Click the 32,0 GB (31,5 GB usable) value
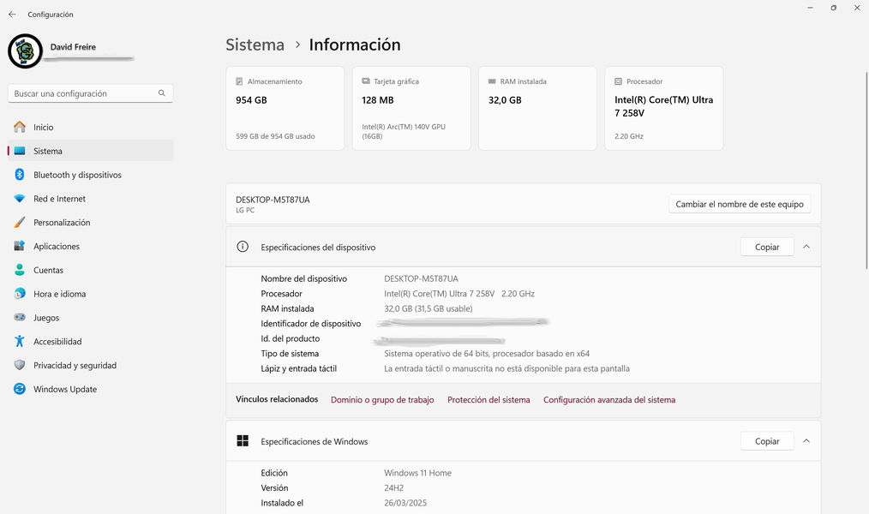This screenshot has height=514, width=869. point(429,308)
